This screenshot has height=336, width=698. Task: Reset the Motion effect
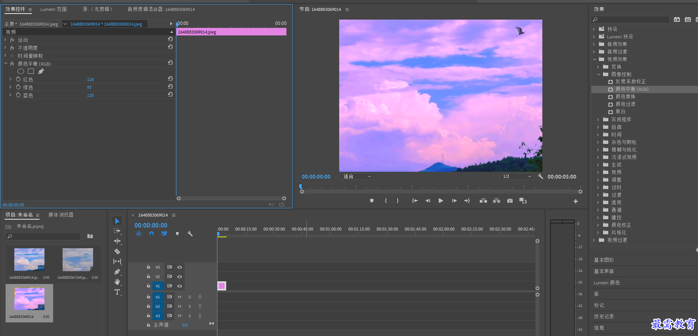[170, 39]
